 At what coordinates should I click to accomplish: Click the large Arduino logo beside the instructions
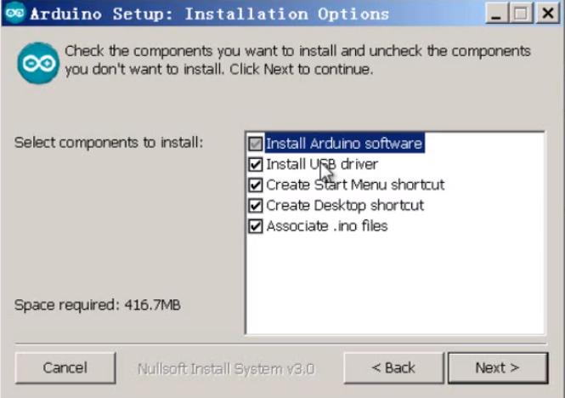click(x=38, y=63)
